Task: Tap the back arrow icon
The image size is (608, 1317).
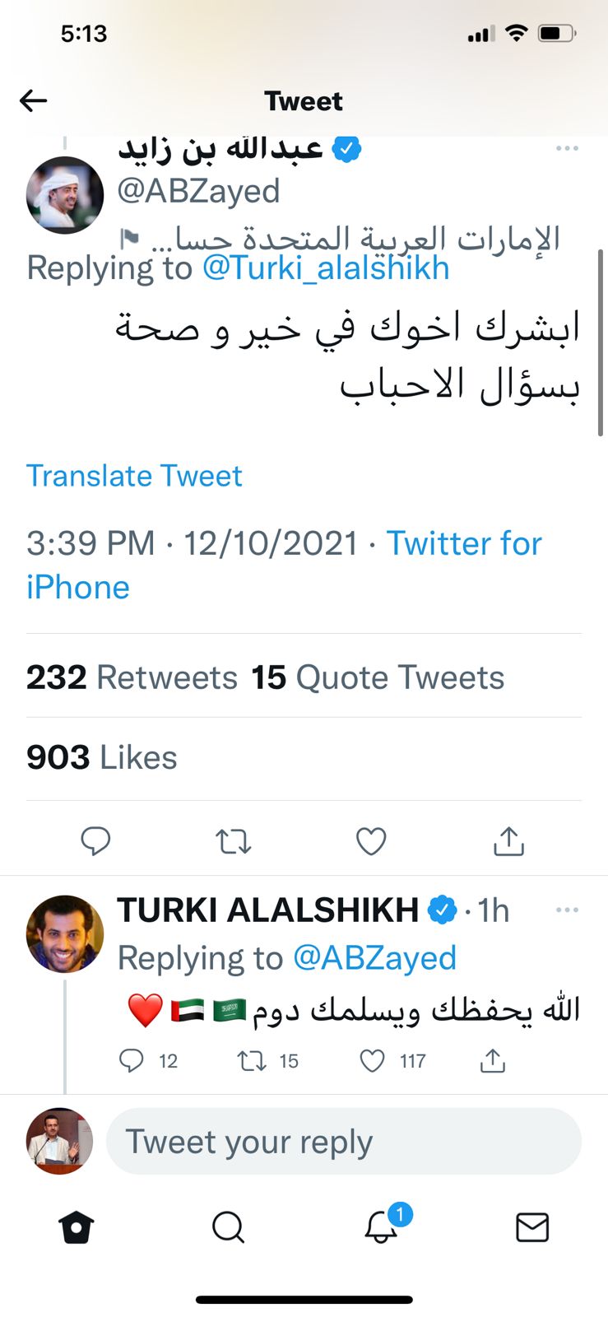Action: click(x=34, y=100)
